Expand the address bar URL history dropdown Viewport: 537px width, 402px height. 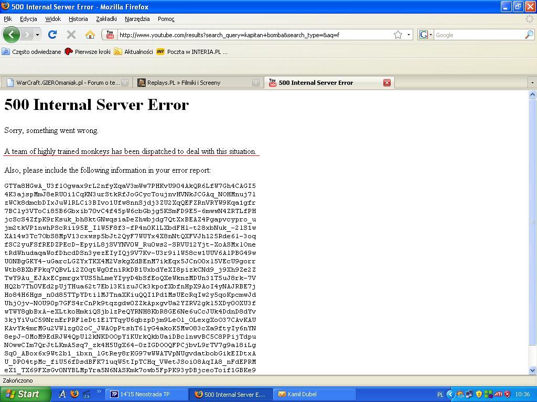(x=409, y=35)
